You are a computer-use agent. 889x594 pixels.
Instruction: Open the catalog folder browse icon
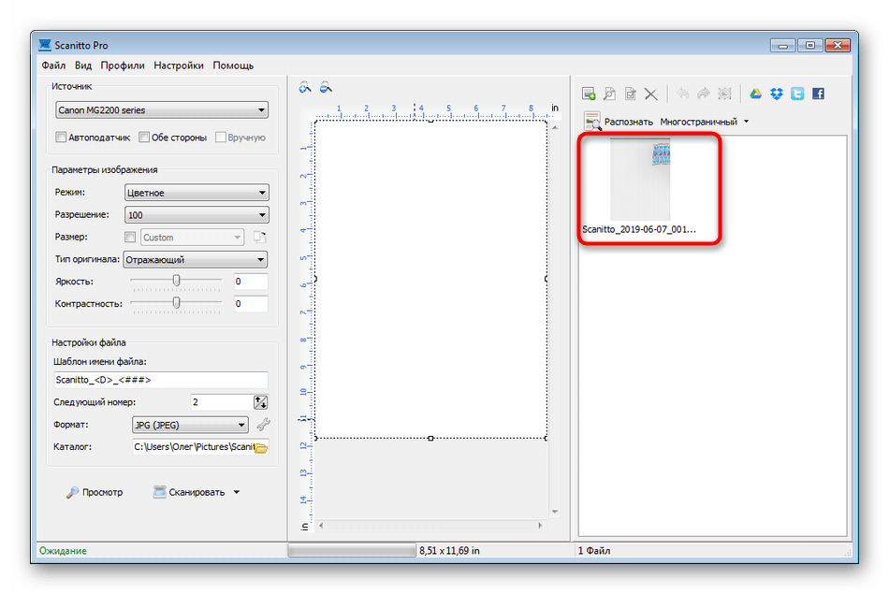pos(261,448)
